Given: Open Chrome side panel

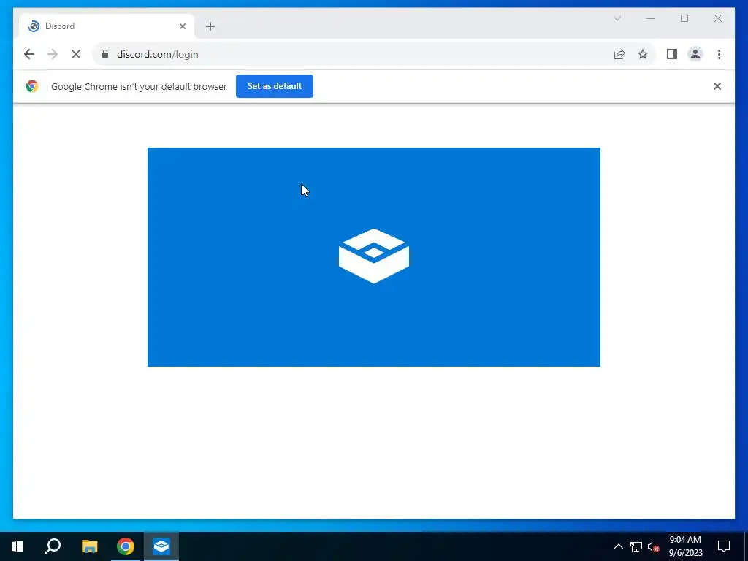Looking at the screenshot, I should [x=672, y=54].
